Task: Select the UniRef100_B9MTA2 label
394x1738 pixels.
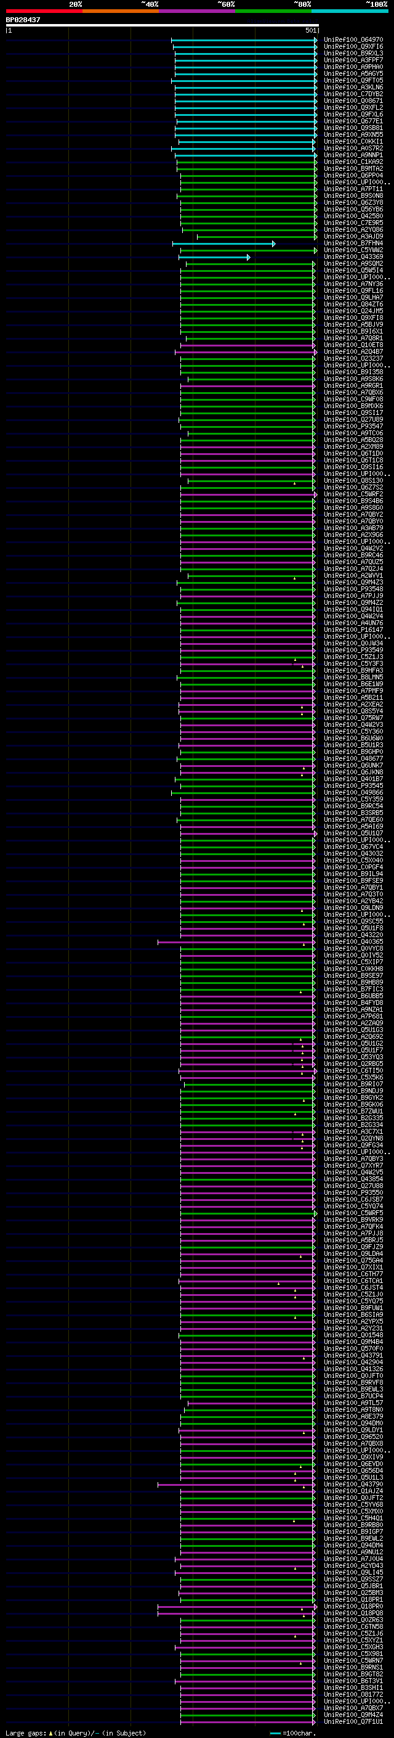Action: coord(353,169)
